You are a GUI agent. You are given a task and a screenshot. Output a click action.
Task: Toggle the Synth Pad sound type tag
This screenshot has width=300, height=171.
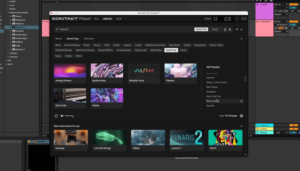[171, 50]
